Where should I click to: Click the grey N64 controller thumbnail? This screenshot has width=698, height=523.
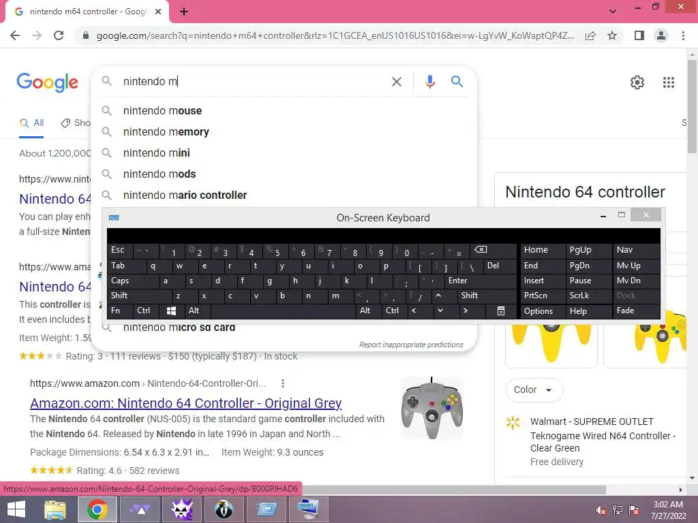(431, 409)
